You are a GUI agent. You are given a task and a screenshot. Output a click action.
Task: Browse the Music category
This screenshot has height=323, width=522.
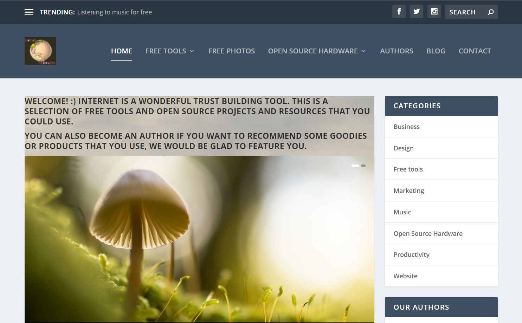(402, 212)
